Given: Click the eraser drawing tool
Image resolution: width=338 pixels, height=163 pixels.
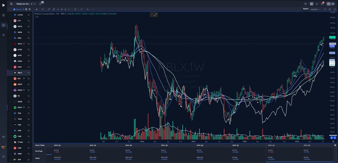Looking at the screenshot, I should pos(75,9).
